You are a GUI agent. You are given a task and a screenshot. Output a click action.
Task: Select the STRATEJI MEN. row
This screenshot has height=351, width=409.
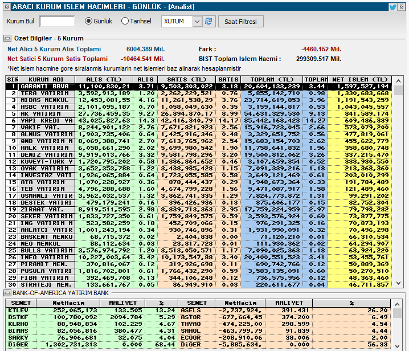(198, 285)
